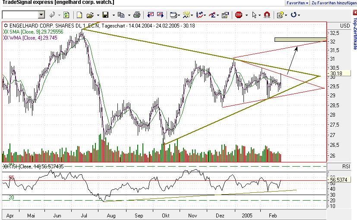Click the green refresh document icon
Viewport: 357px width, 220px height.
[x=66, y=15]
